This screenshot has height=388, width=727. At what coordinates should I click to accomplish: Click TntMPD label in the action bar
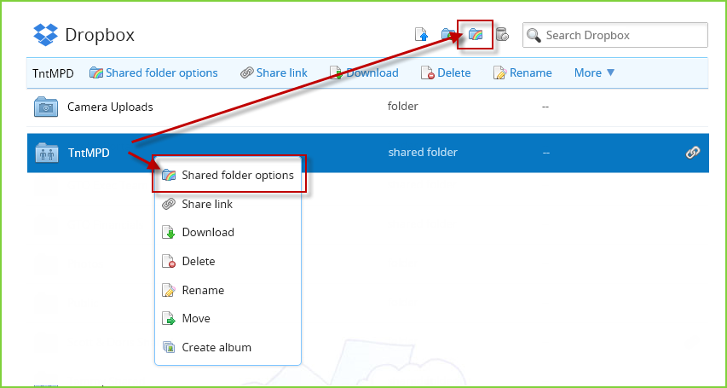point(53,73)
